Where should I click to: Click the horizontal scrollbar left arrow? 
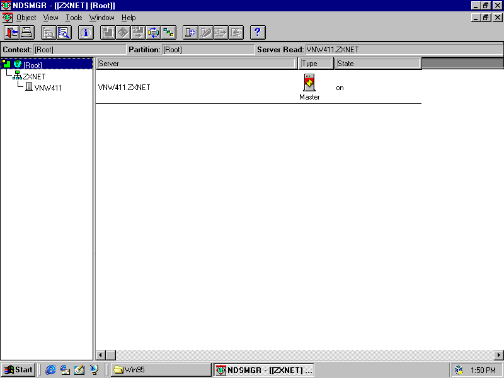[x=101, y=355]
